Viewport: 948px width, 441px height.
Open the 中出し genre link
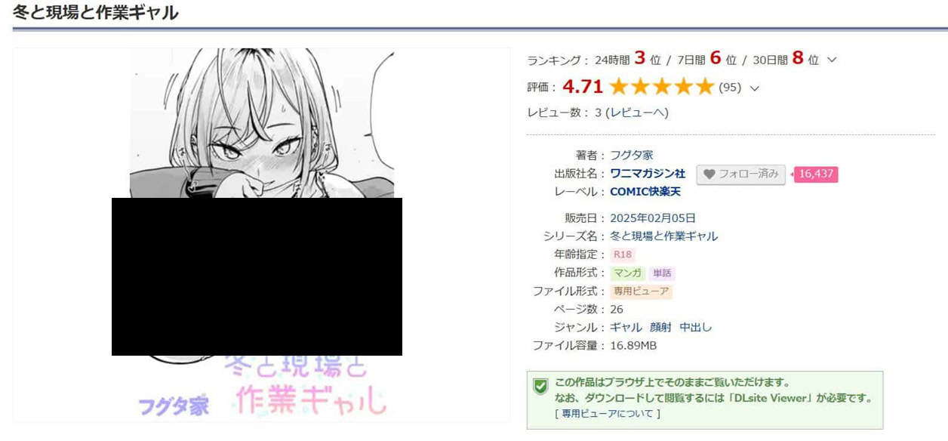coord(696,327)
